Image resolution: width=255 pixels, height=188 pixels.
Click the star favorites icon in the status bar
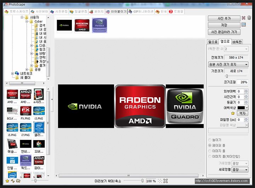pyautogui.click(x=7, y=181)
